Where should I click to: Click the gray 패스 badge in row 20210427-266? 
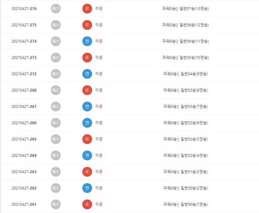pyautogui.click(x=56, y=123)
